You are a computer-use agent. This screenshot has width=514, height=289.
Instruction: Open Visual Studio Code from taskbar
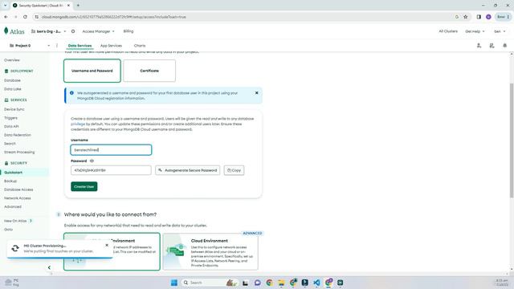coord(316,283)
